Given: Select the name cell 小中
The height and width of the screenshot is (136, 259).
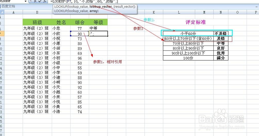Looking at the screenshot, I should point(61,68).
